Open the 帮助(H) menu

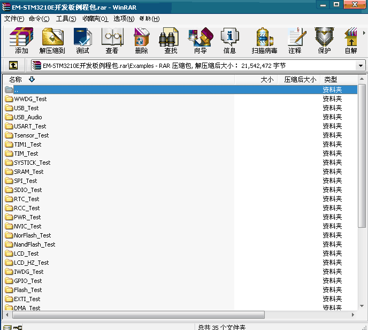pos(150,19)
